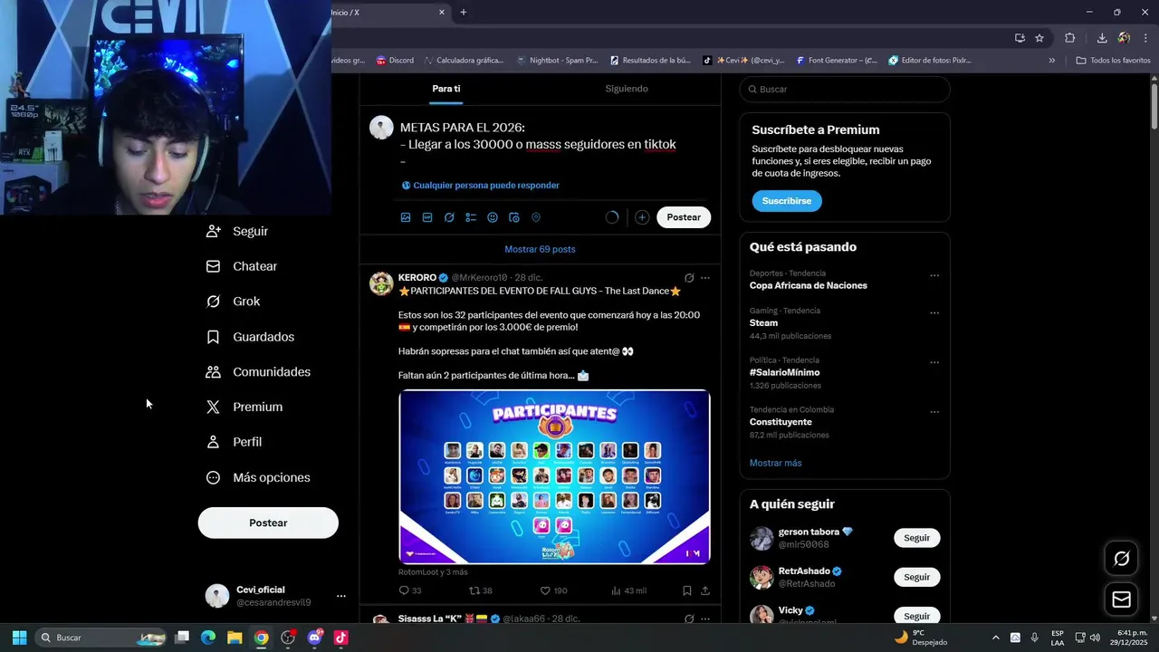
Task: Open Chrome three-dot menu
Action: point(1145,38)
